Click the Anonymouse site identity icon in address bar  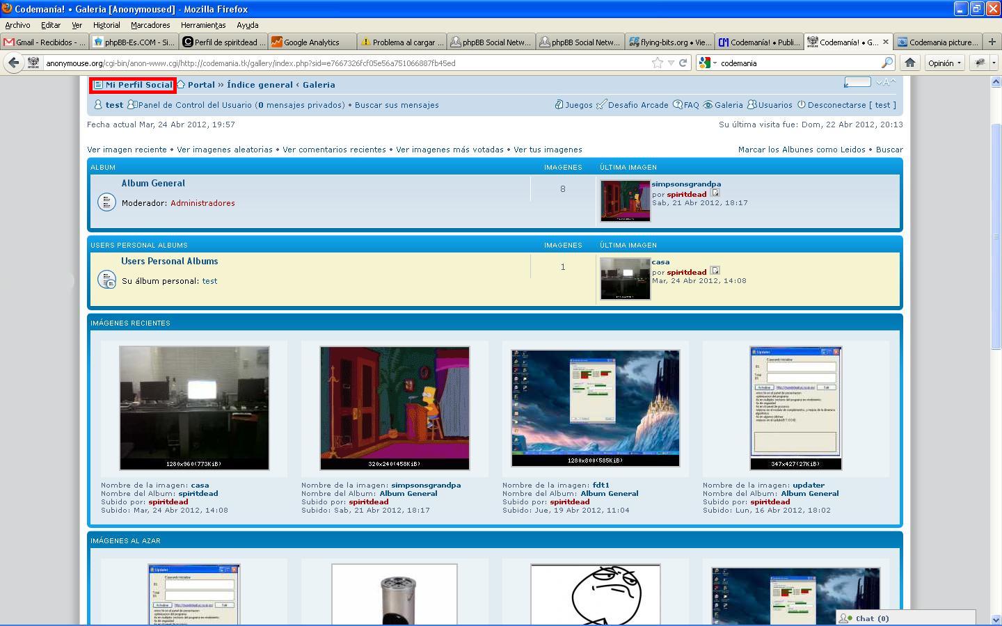(33, 63)
